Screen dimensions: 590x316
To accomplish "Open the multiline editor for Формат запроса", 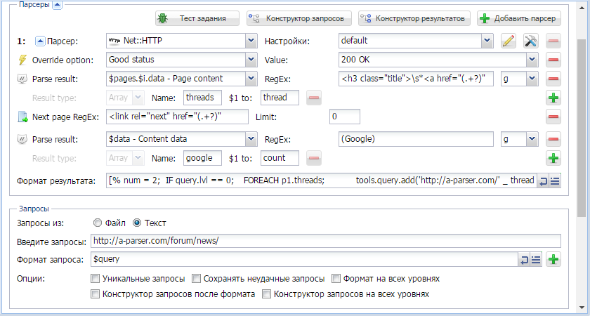I will click(536, 259).
